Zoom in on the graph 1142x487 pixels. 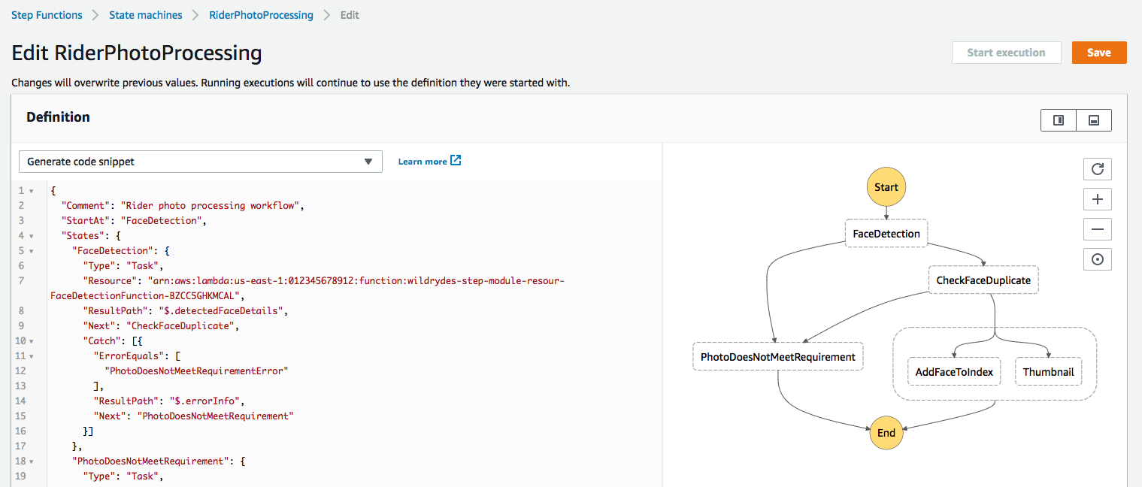(x=1097, y=199)
